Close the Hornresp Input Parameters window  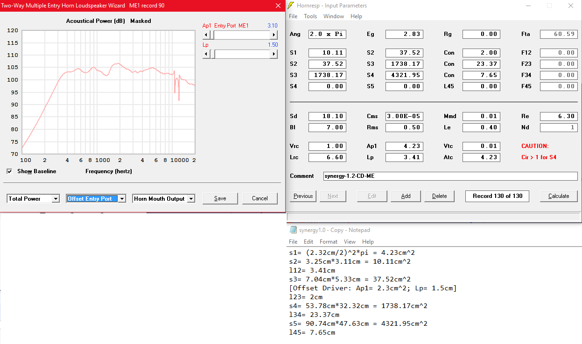[x=571, y=6]
